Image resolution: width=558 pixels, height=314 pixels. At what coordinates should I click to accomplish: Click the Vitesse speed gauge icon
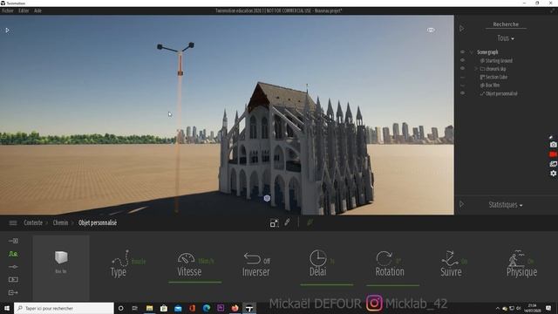click(x=186, y=258)
